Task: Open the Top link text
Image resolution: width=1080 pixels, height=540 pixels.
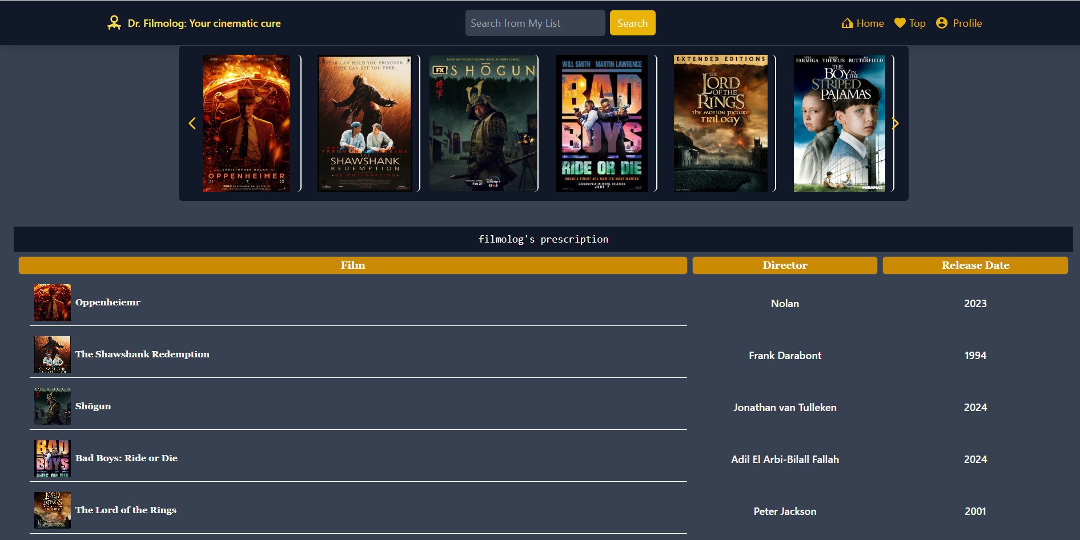Action: 917,23
